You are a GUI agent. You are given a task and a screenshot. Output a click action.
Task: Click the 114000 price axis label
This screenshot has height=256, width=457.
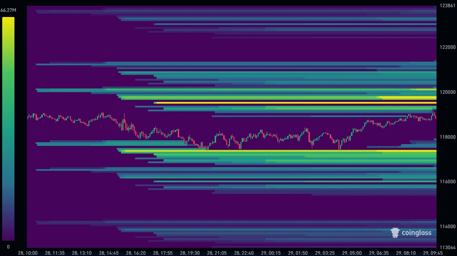pos(447,226)
